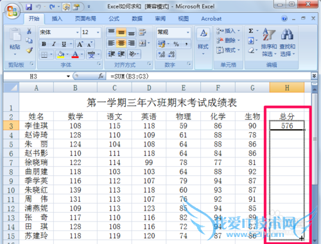Image resolution: width=321 pixels, height=244 pixels.
Task: Delete cells button
Action: pyautogui.click(x=228, y=40)
